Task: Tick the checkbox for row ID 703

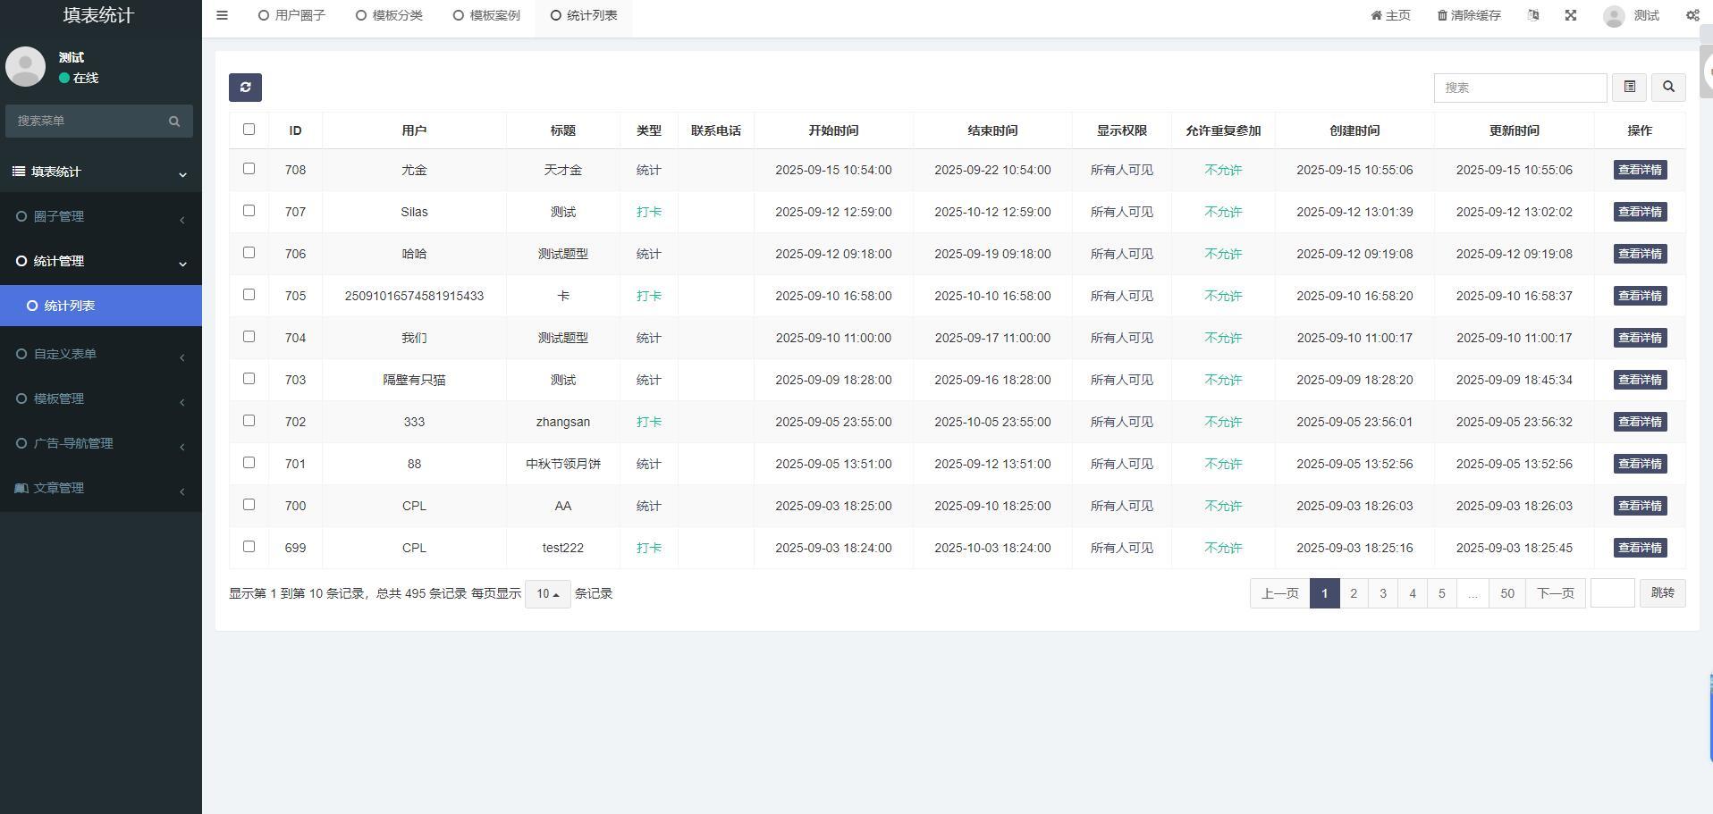Action: (x=249, y=379)
